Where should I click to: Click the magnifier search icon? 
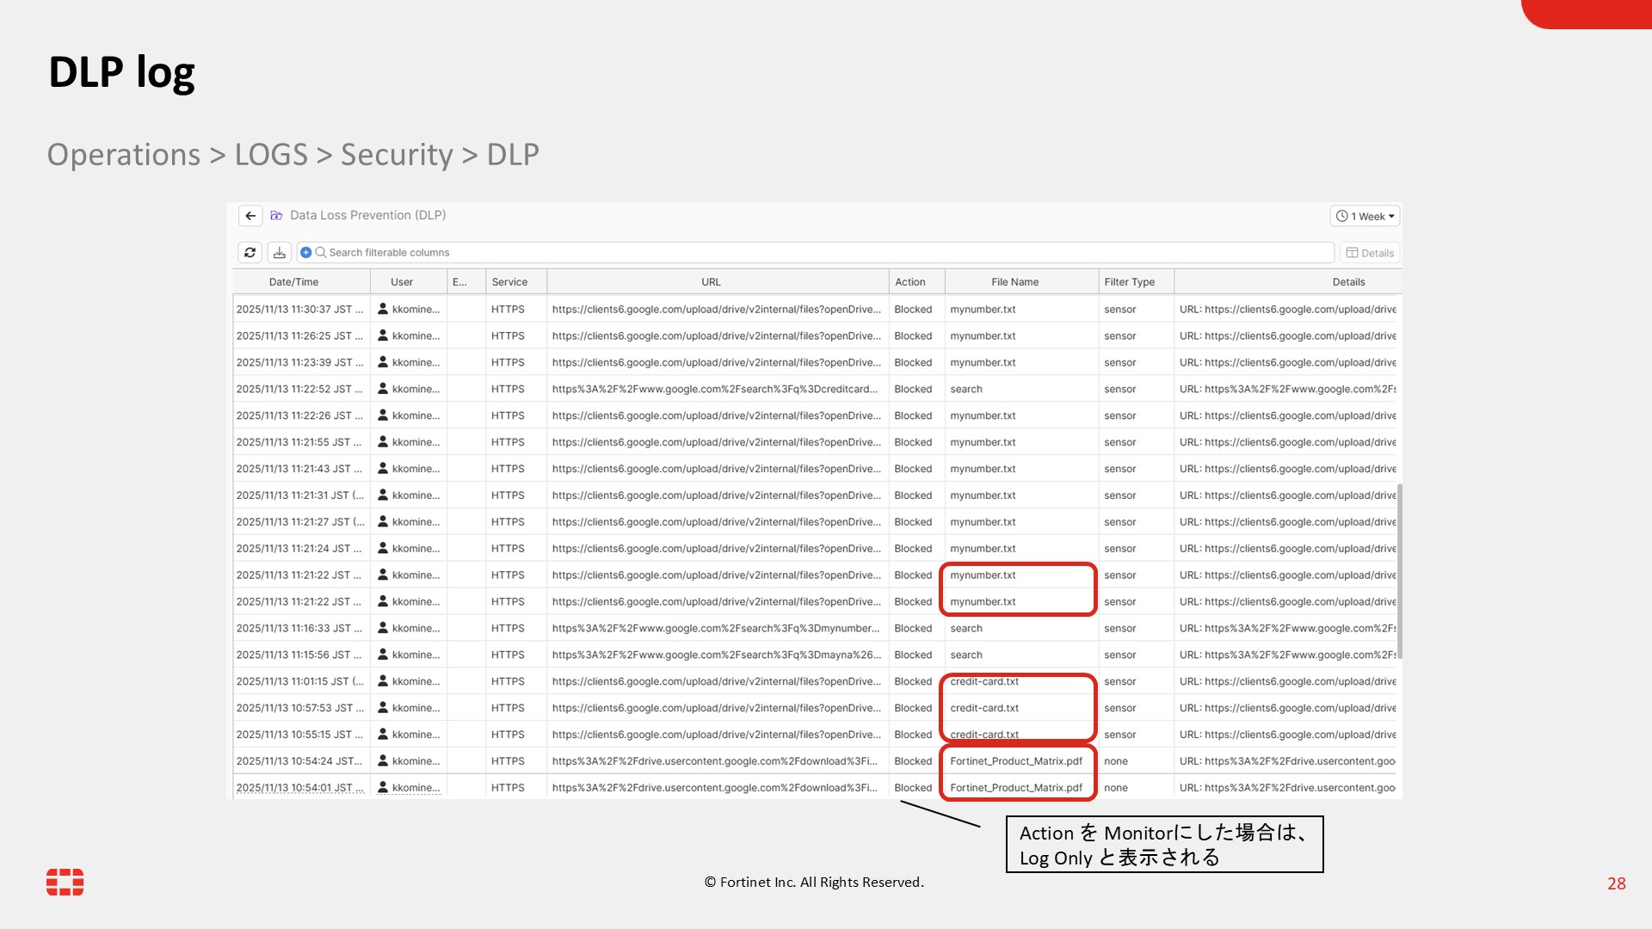coord(321,253)
